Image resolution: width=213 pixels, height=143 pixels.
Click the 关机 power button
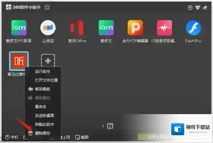(x=11, y=137)
